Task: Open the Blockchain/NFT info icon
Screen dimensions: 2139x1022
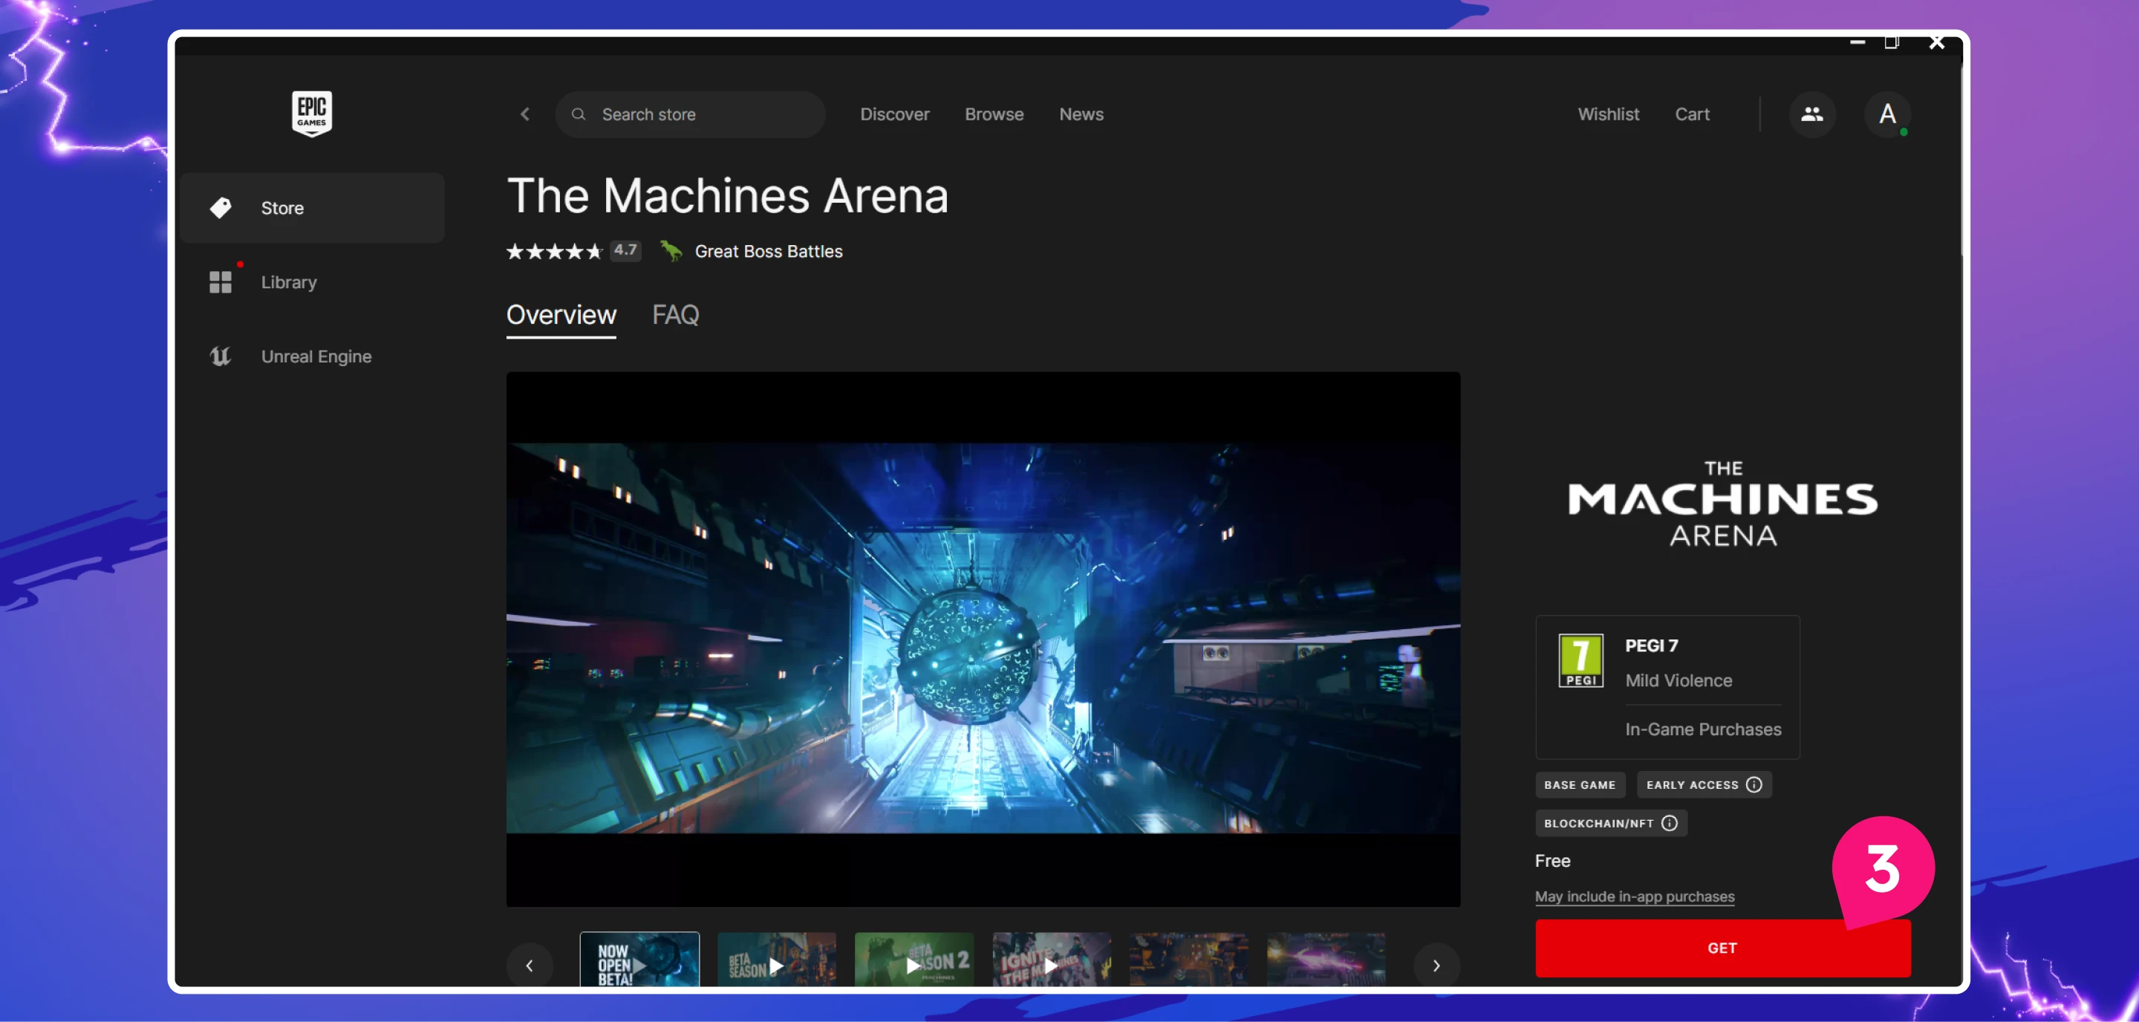Action: (1669, 823)
